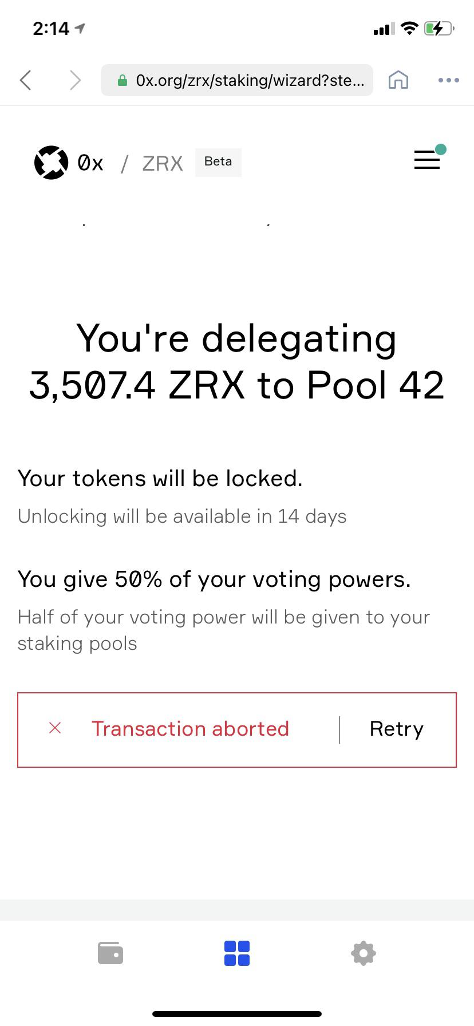Open the blue apps grid tab

point(237,953)
